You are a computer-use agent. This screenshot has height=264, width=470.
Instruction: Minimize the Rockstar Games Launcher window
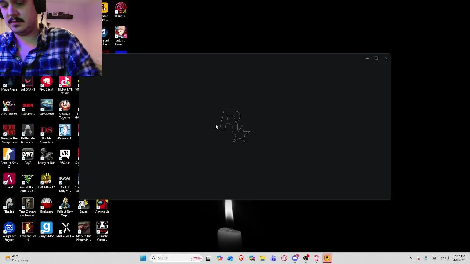coord(367,58)
